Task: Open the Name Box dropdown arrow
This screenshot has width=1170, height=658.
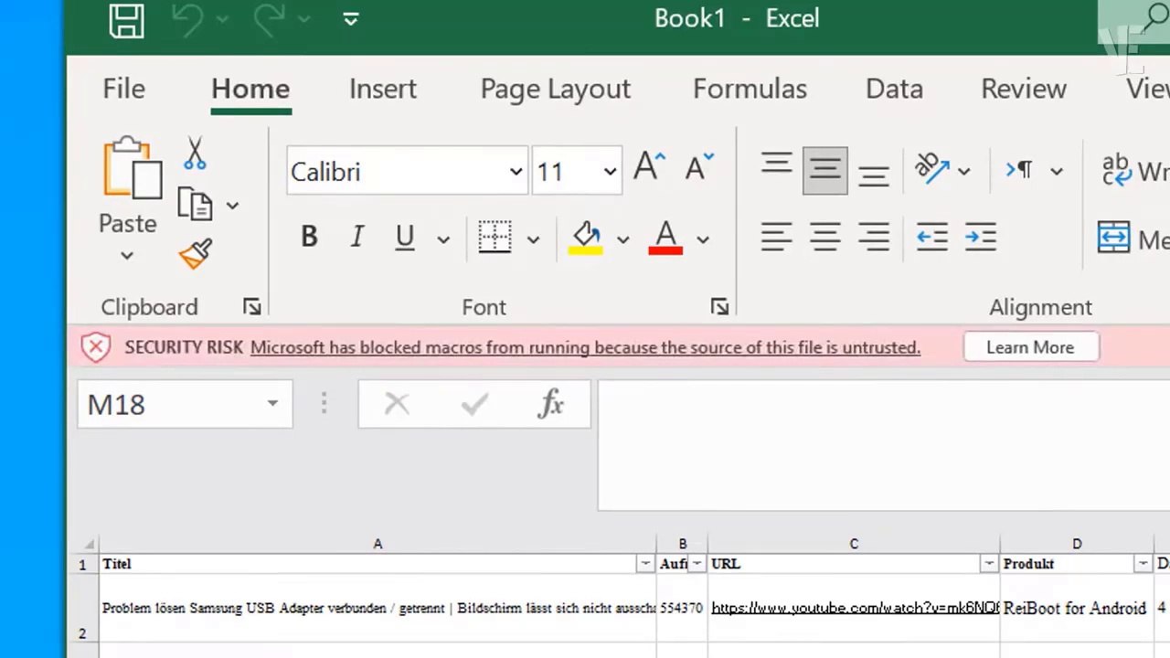Action: coord(272,404)
